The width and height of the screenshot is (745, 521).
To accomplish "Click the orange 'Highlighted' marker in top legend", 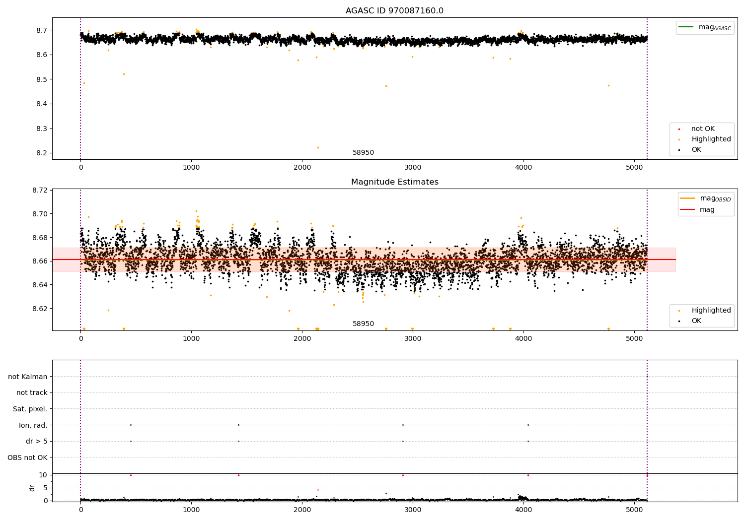I will coord(679,139).
